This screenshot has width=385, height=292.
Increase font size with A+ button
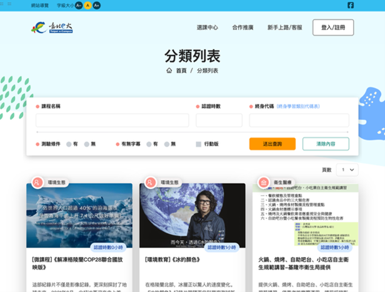97,6
